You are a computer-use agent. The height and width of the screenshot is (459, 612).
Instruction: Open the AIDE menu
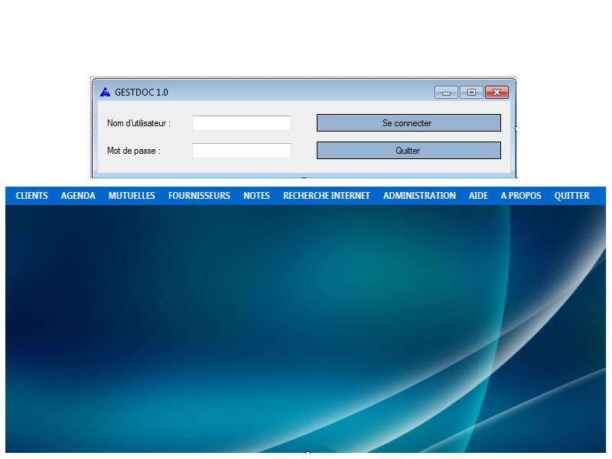pos(478,196)
